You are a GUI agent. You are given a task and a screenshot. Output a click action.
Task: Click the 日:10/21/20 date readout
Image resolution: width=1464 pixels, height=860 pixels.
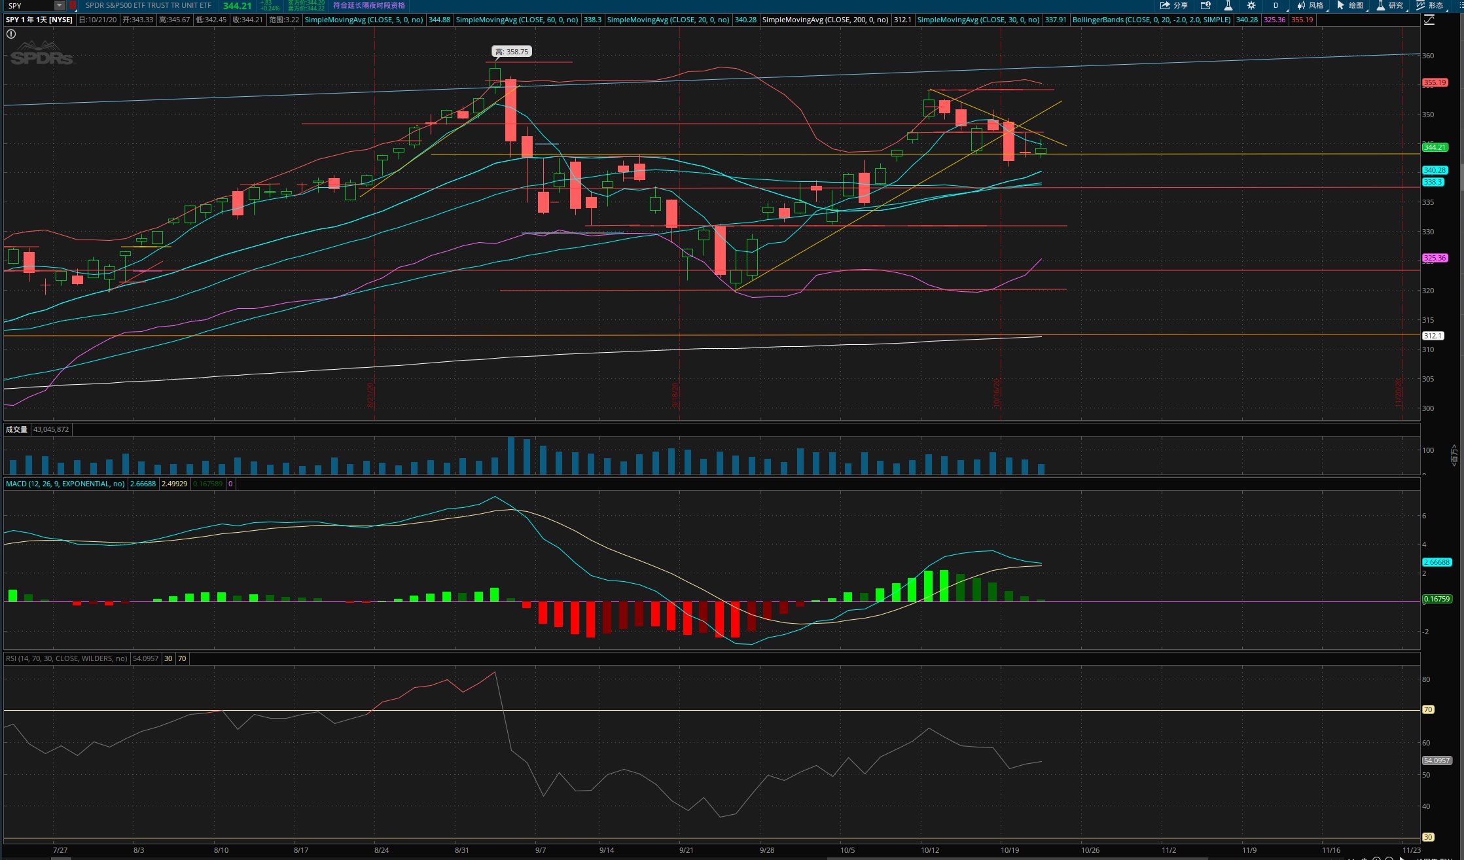point(98,20)
